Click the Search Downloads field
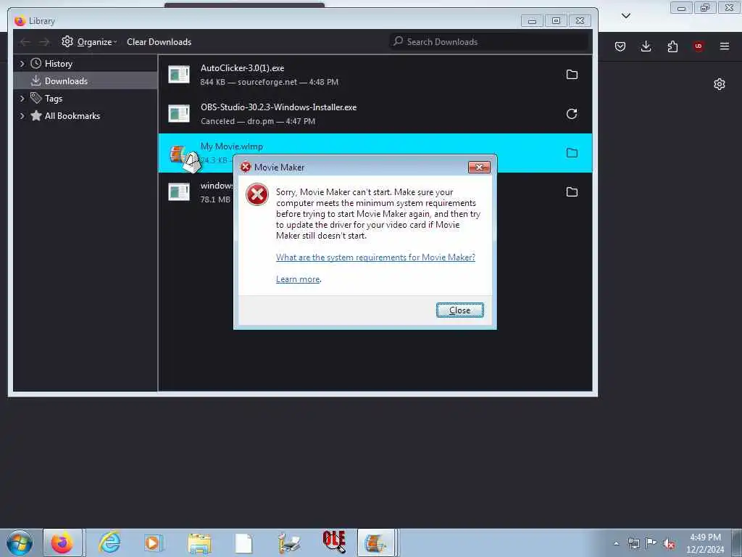Image resolution: width=742 pixels, height=557 pixels. click(x=489, y=41)
